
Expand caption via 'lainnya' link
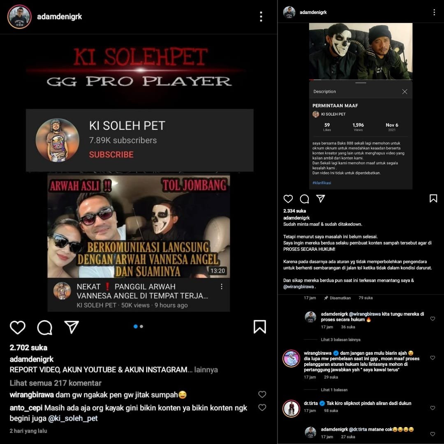tap(206, 370)
